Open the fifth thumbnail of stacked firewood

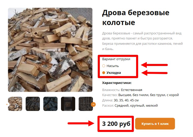(86, 104)
